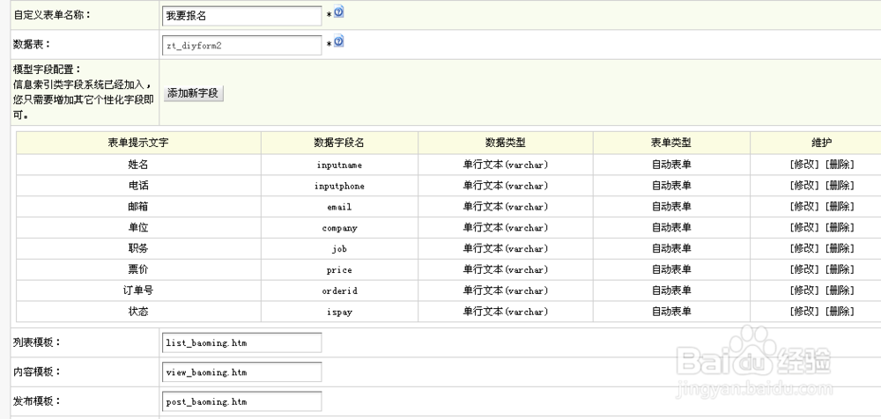The height and width of the screenshot is (419, 881).
Task: Click the 内容模板 label
Action: click(x=37, y=371)
